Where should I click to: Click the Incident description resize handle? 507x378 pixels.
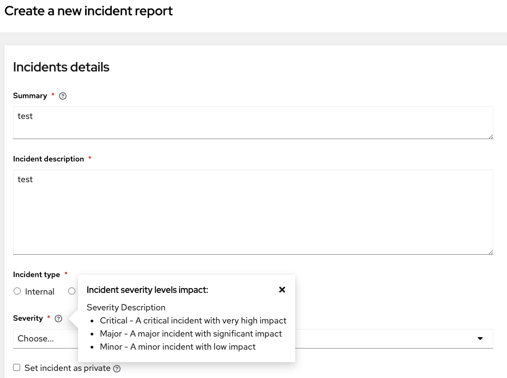pos(491,252)
